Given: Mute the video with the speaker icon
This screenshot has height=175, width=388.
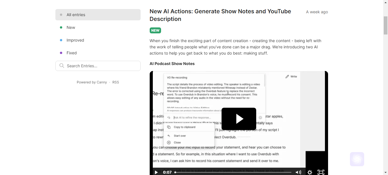Looking at the screenshot, I should tap(298, 172).
